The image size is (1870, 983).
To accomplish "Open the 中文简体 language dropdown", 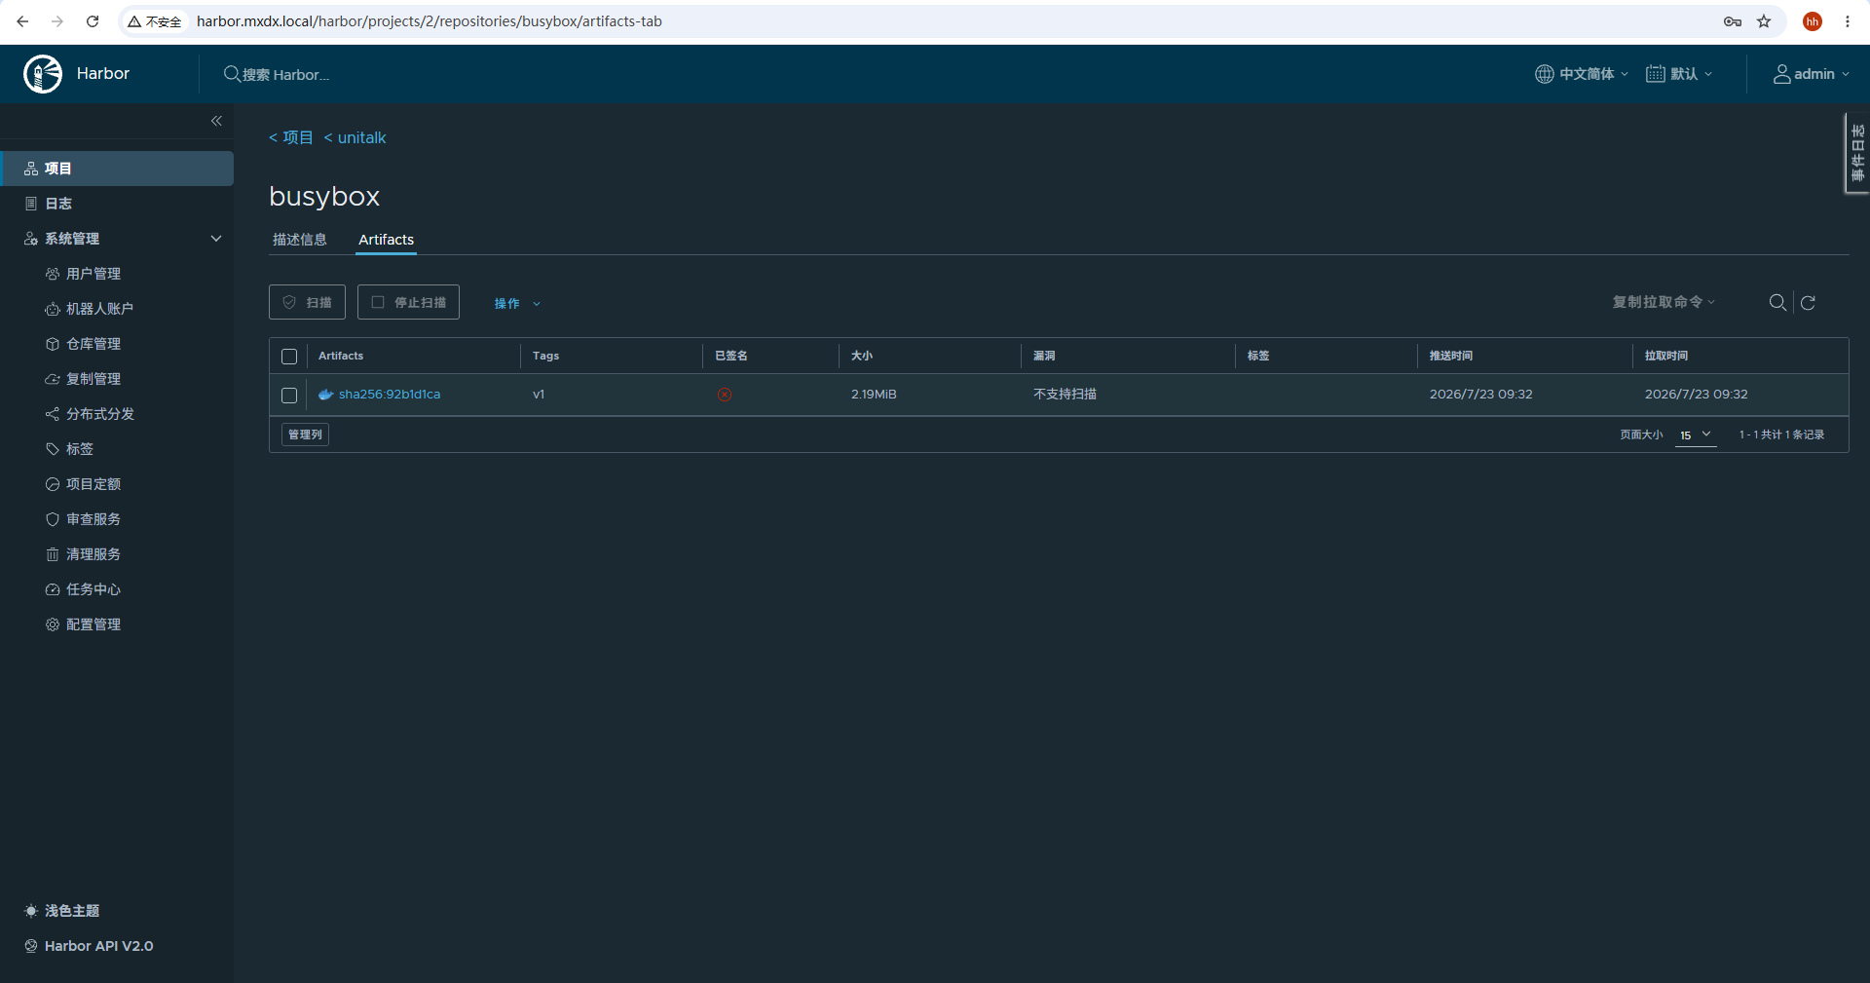I will [x=1582, y=74].
